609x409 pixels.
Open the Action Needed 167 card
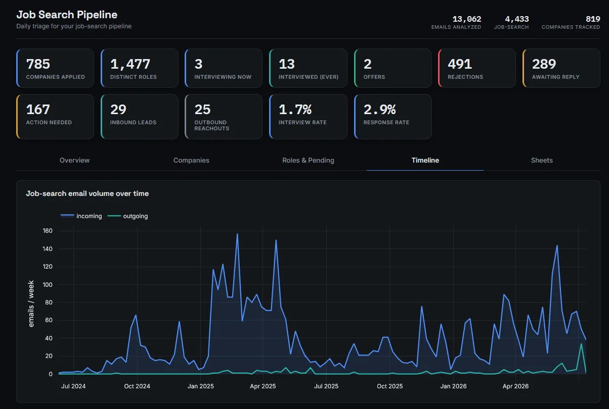coord(55,117)
